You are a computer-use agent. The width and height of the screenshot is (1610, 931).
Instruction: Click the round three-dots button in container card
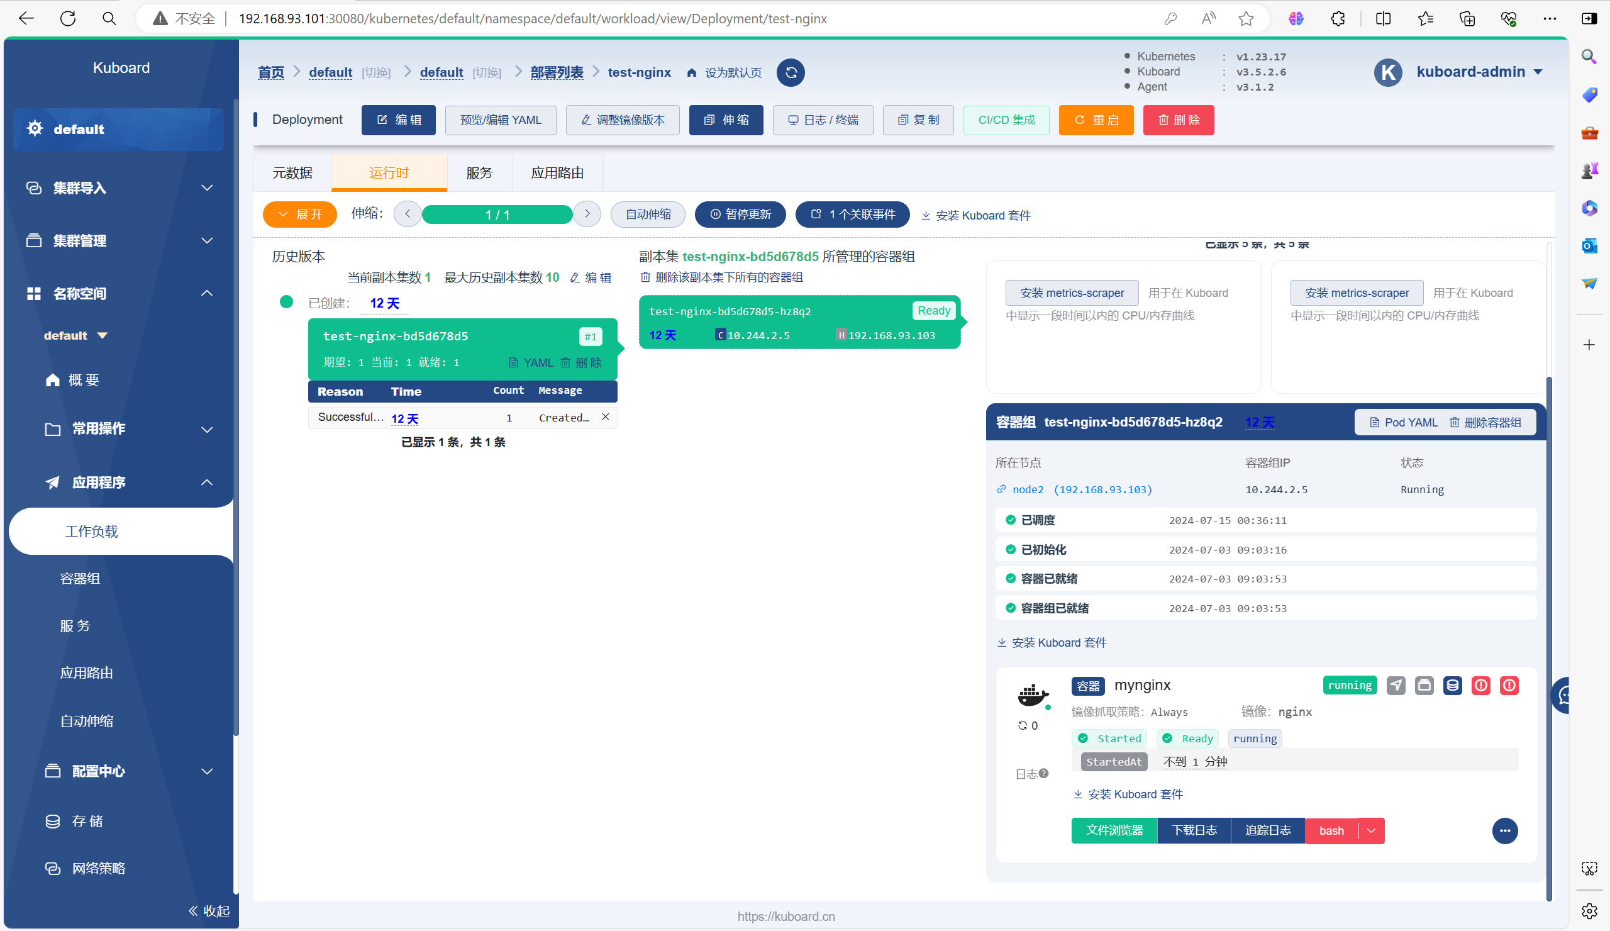[x=1504, y=831]
